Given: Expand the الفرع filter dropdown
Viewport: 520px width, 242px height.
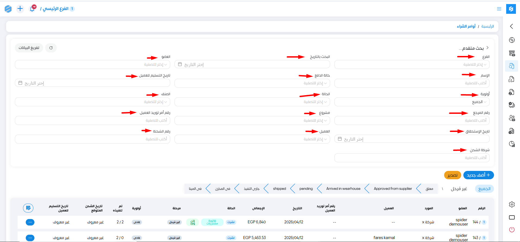Looking at the screenshot, I should (412, 65).
